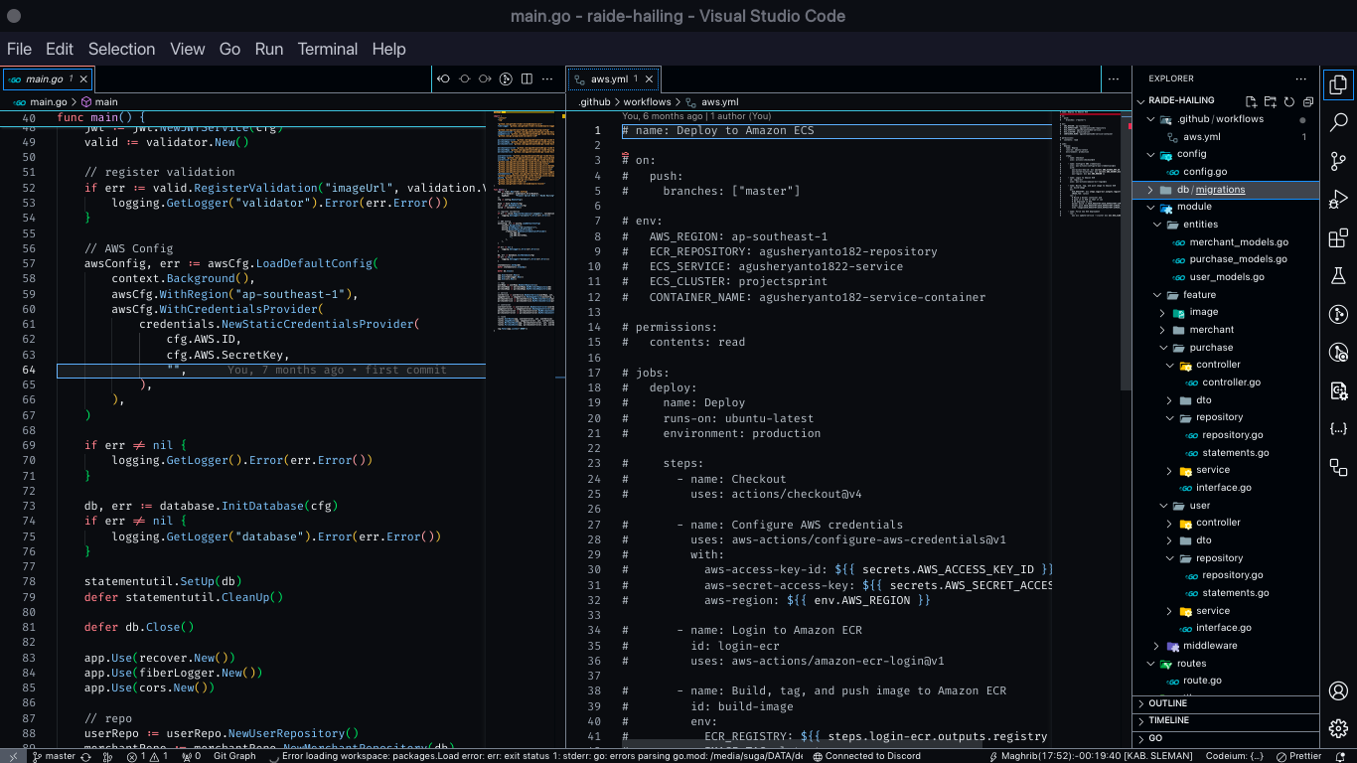Click the Prettier status bar item
Viewport: 1357px width, 763px height.
[x=1299, y=756]
